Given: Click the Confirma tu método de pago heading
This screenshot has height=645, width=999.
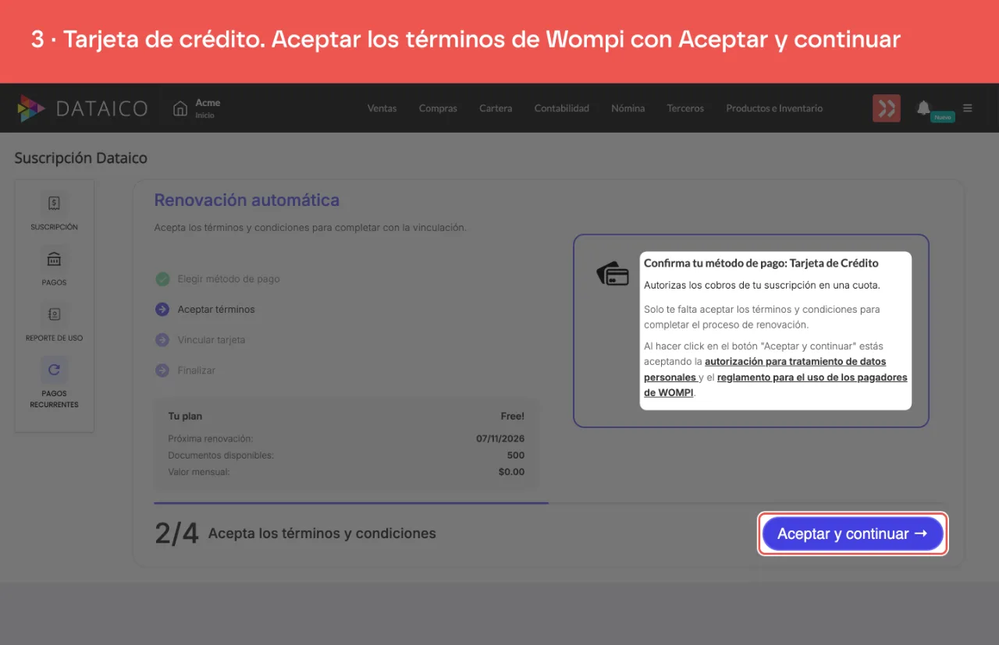Looking at the screenshot, I should click(761, 264).
